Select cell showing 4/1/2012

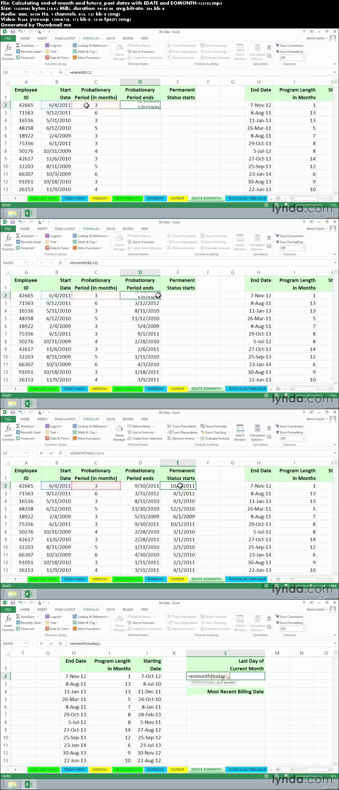[x=178, y=493]
